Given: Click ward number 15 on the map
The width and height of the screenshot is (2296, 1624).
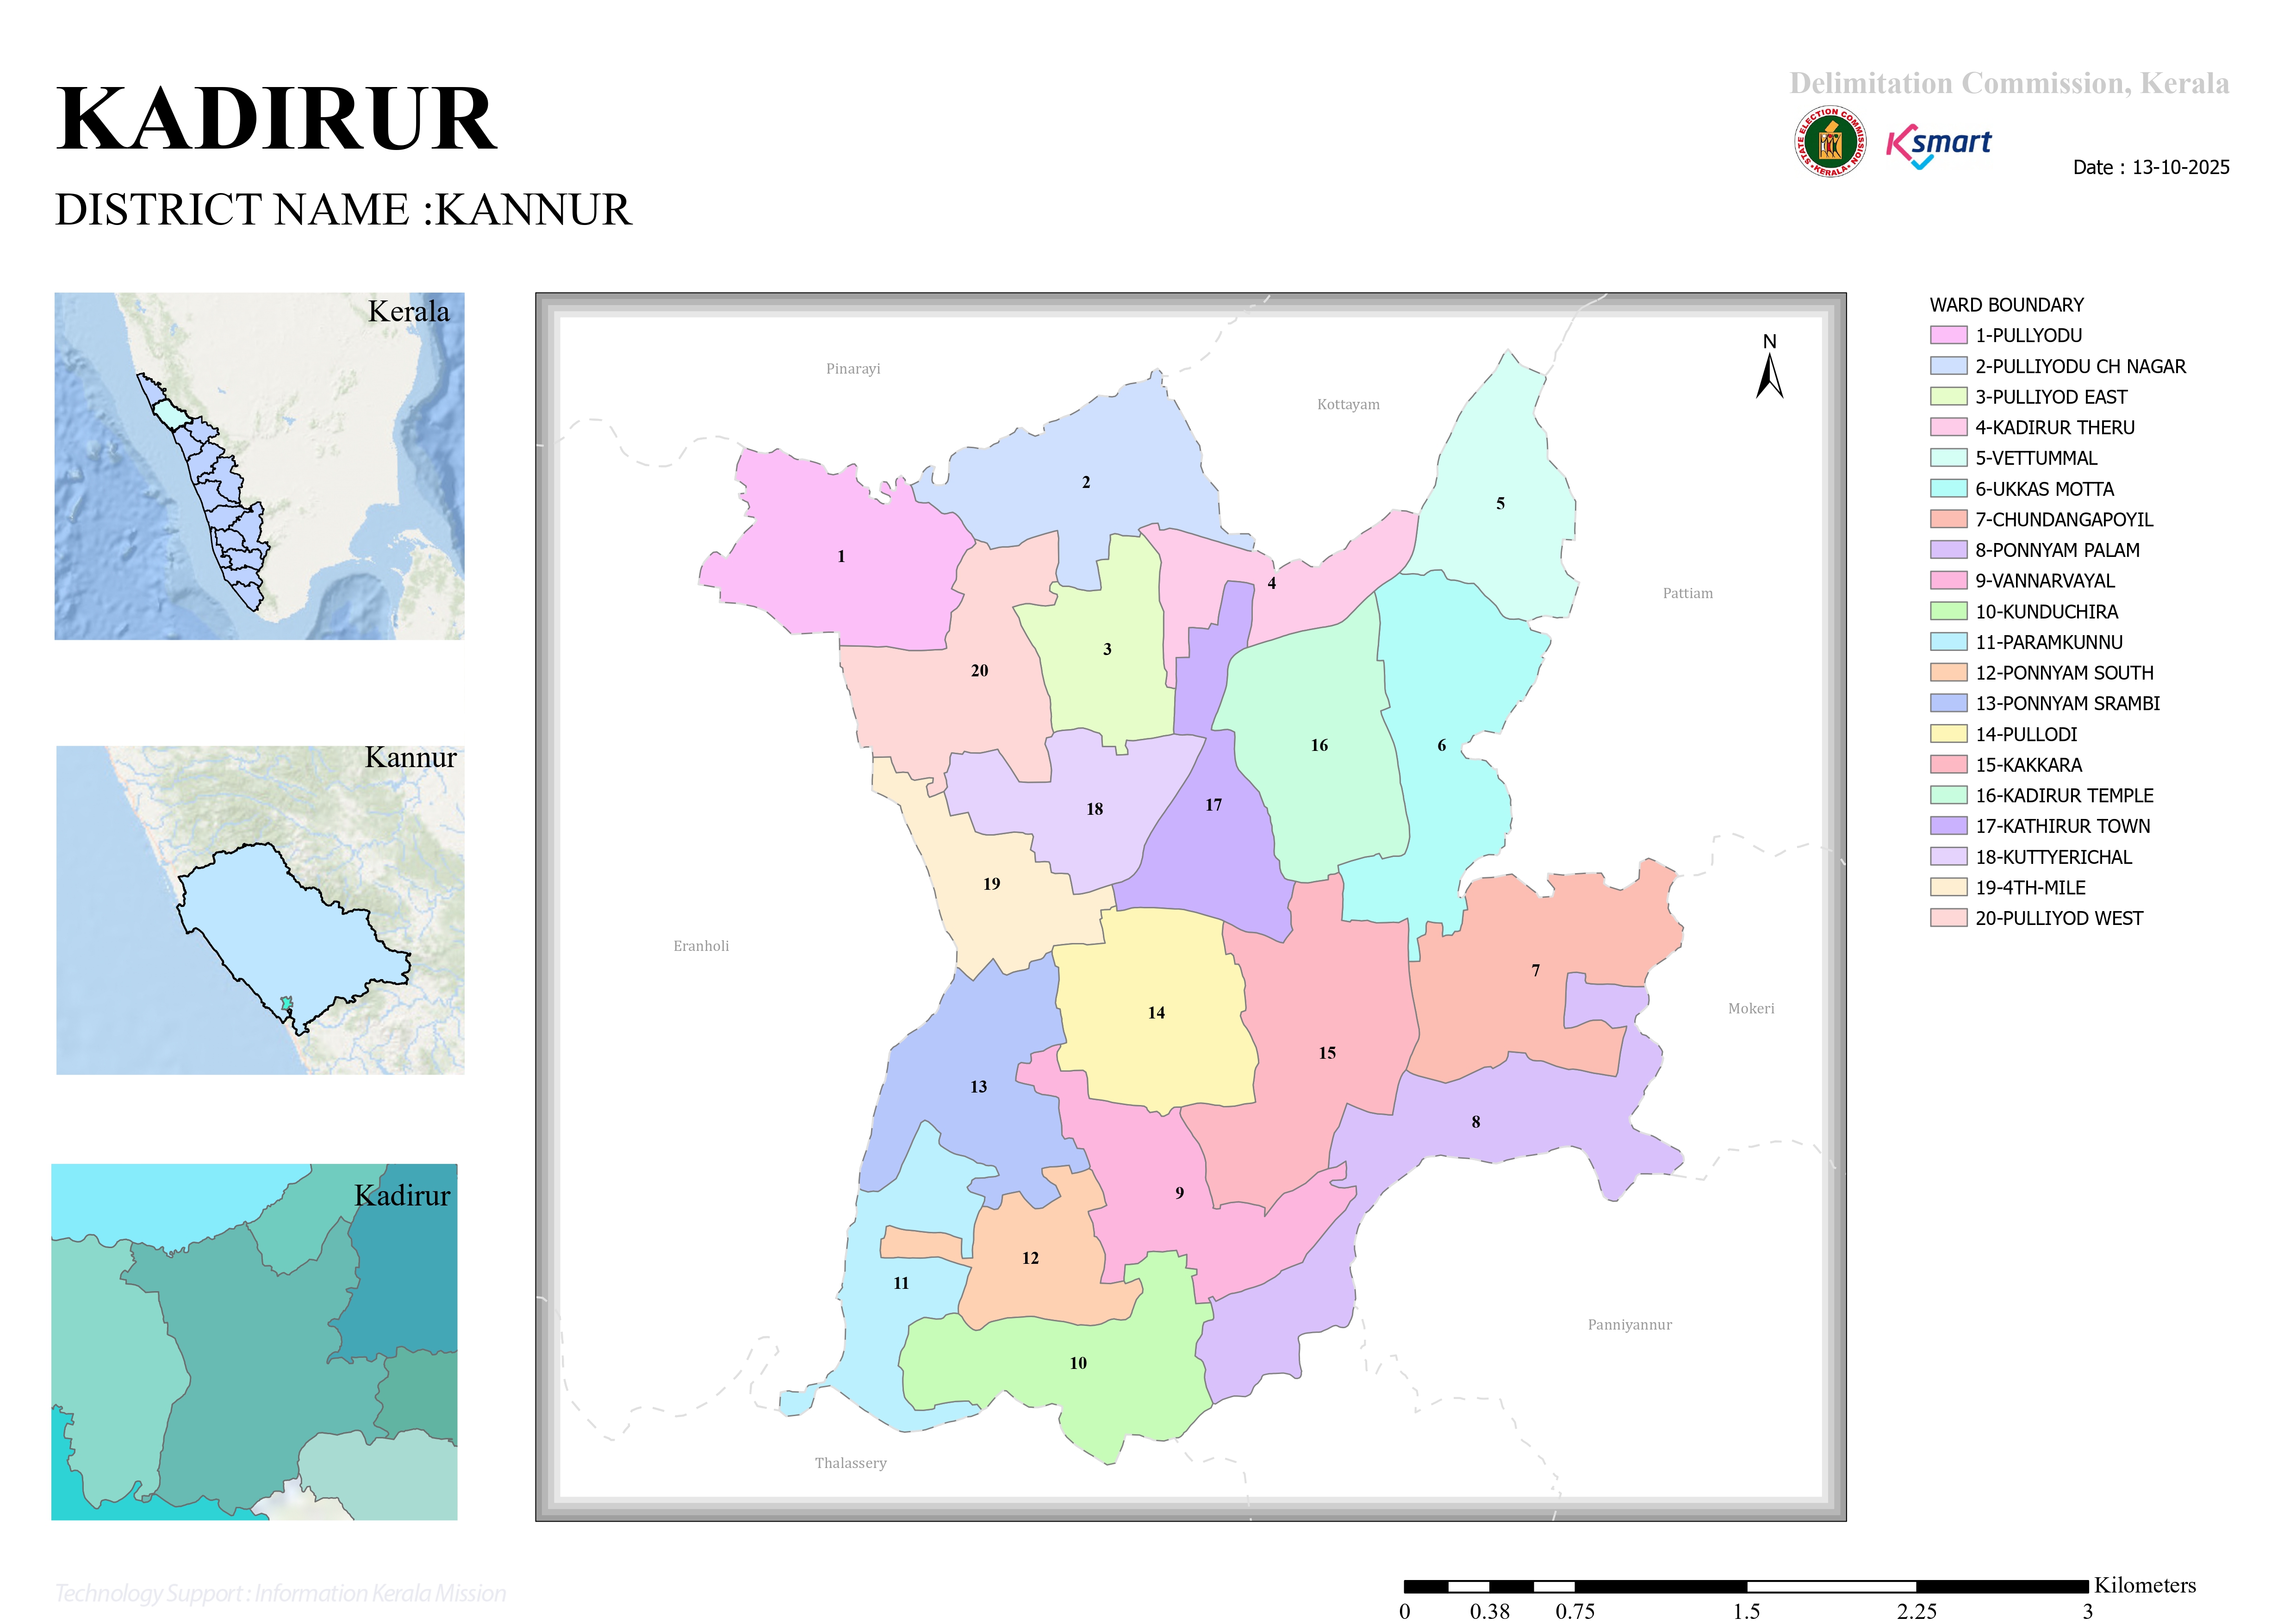Looking at the screenshot, I should coord(1327,1053).
